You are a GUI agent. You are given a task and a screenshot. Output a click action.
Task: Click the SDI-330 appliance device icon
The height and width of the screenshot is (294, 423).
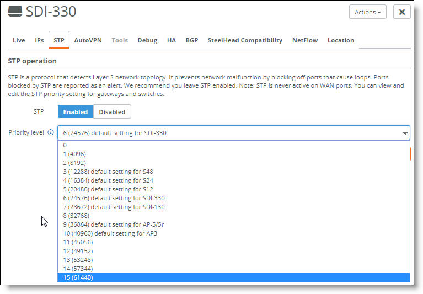coord(15,12)
